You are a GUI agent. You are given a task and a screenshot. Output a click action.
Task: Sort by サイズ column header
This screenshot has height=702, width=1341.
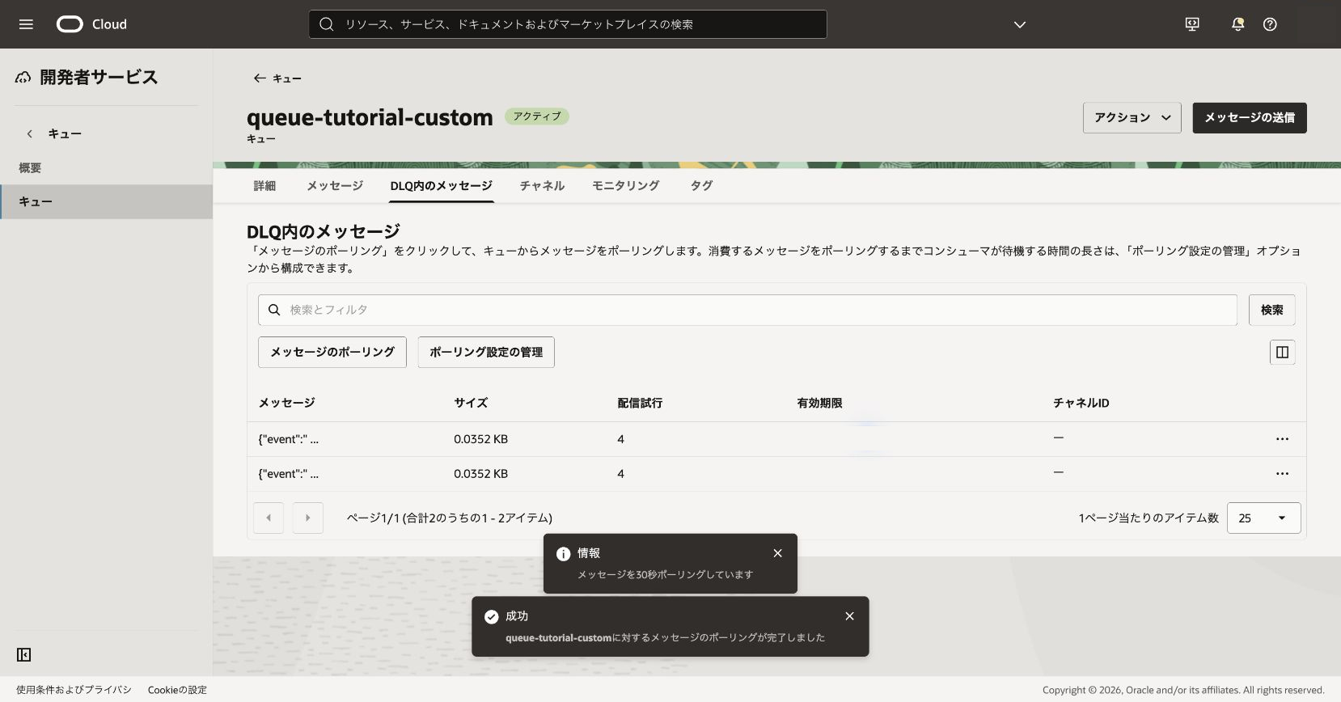tap(471, 403)
